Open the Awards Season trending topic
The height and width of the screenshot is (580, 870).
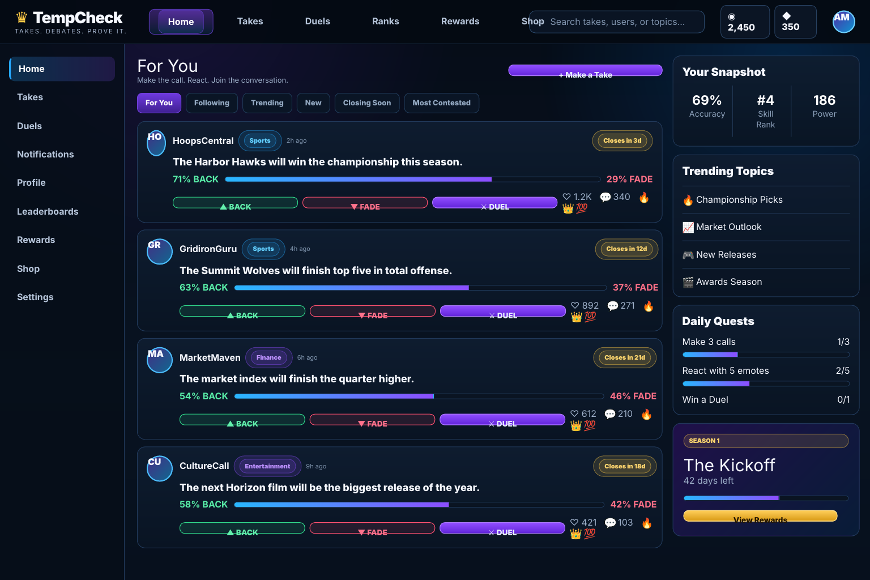[x=766, y=282]
